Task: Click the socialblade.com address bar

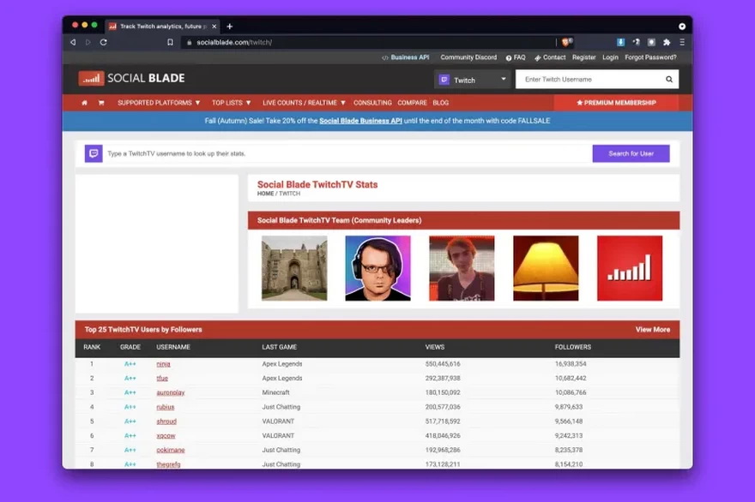Action: [366, 42]
